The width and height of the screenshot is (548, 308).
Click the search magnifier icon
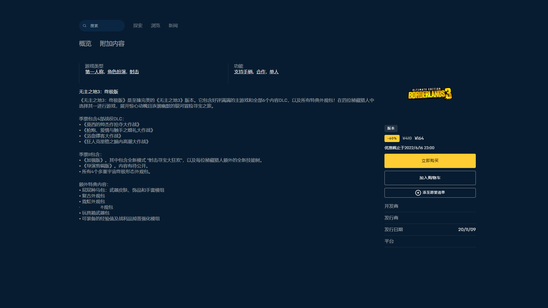(84, 26)
